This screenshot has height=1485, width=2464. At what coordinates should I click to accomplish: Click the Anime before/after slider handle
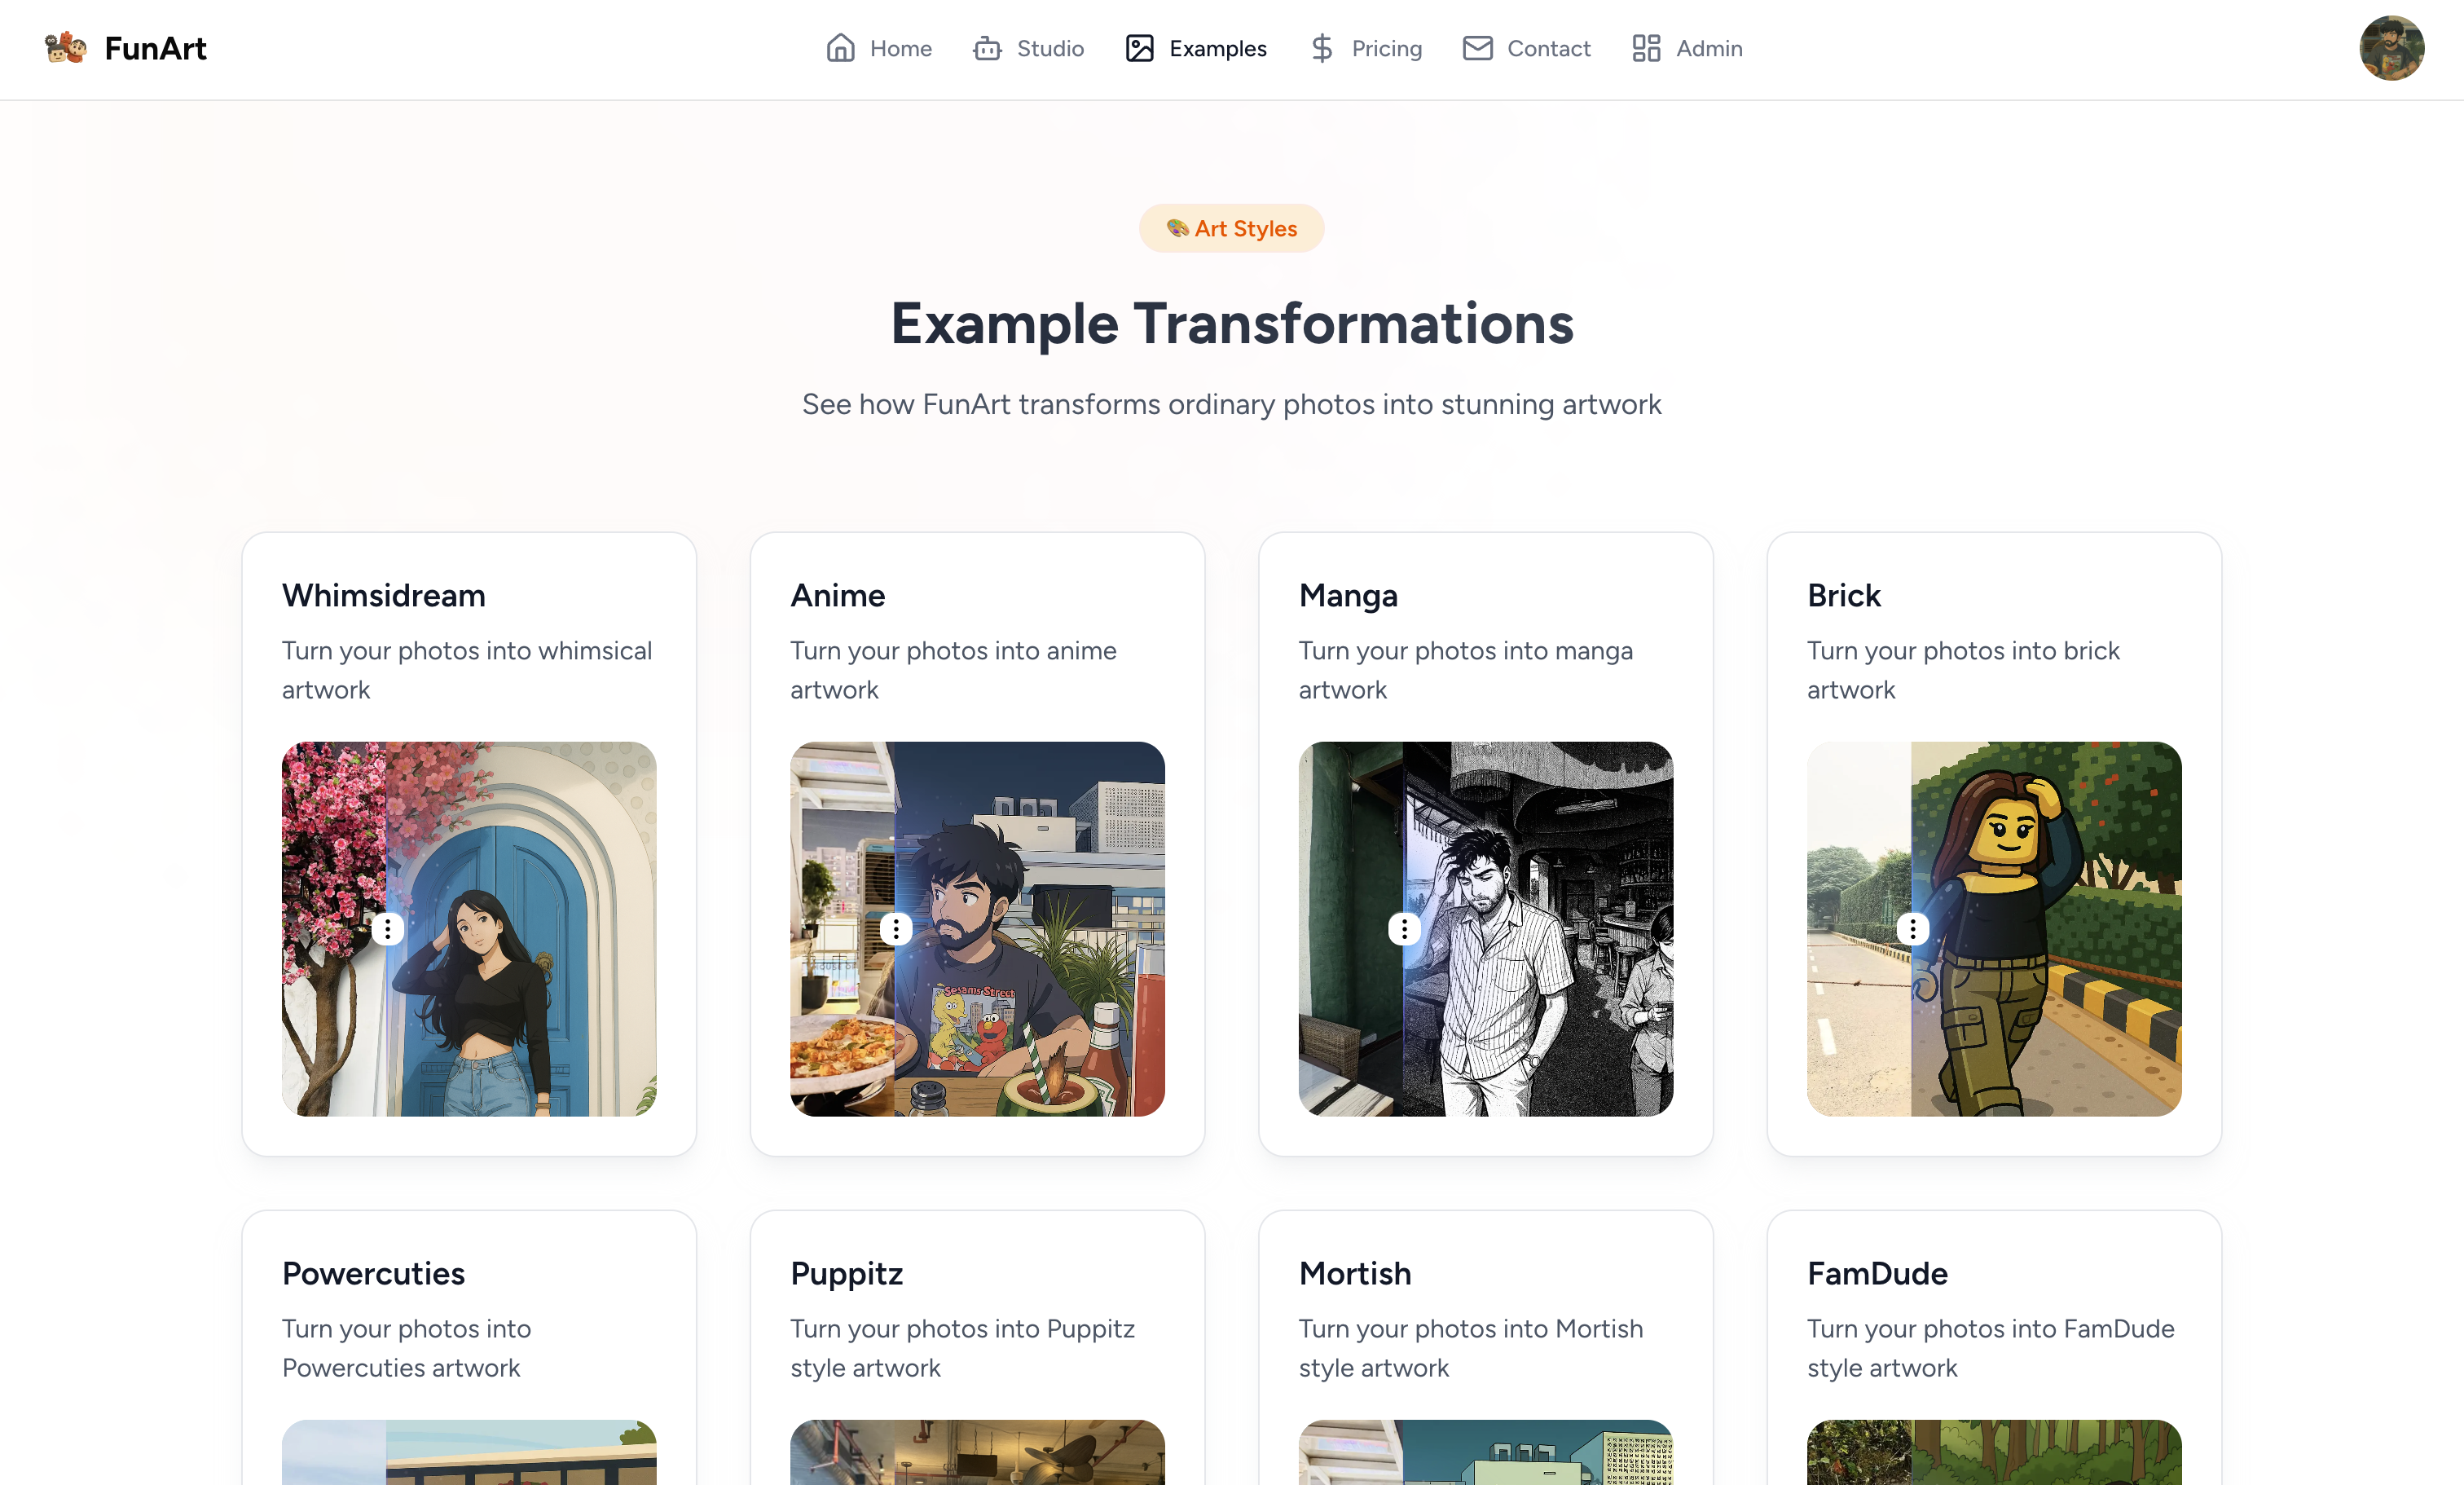[896, 929]
